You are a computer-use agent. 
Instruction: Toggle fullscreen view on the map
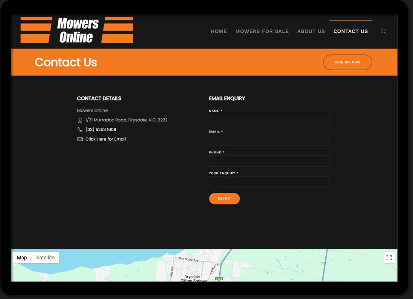pos(389,258)
